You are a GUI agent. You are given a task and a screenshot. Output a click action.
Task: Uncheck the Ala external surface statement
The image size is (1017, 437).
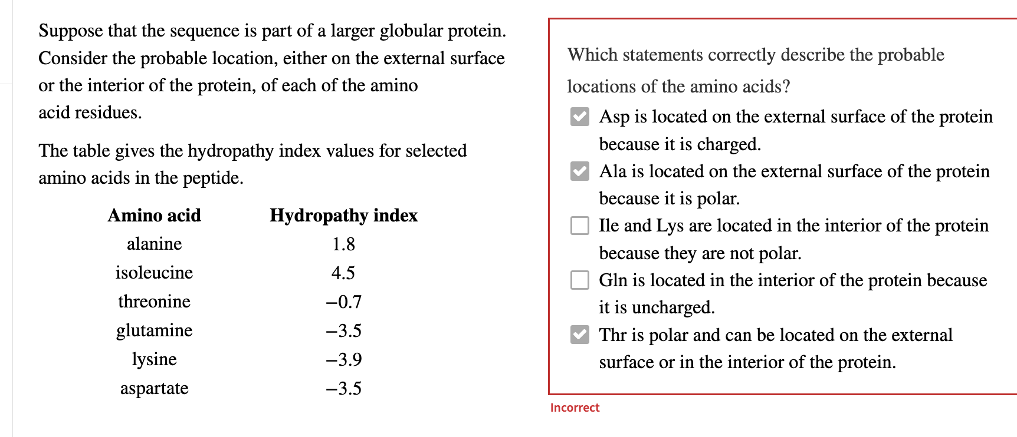580,172
